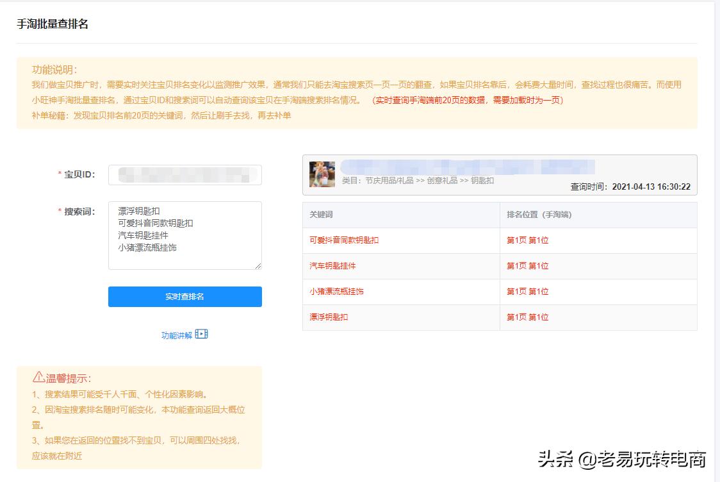The width and height of the screenshot is (720, 482).
Task: Click the page title 手淘批量查排名
Action: 53,24
